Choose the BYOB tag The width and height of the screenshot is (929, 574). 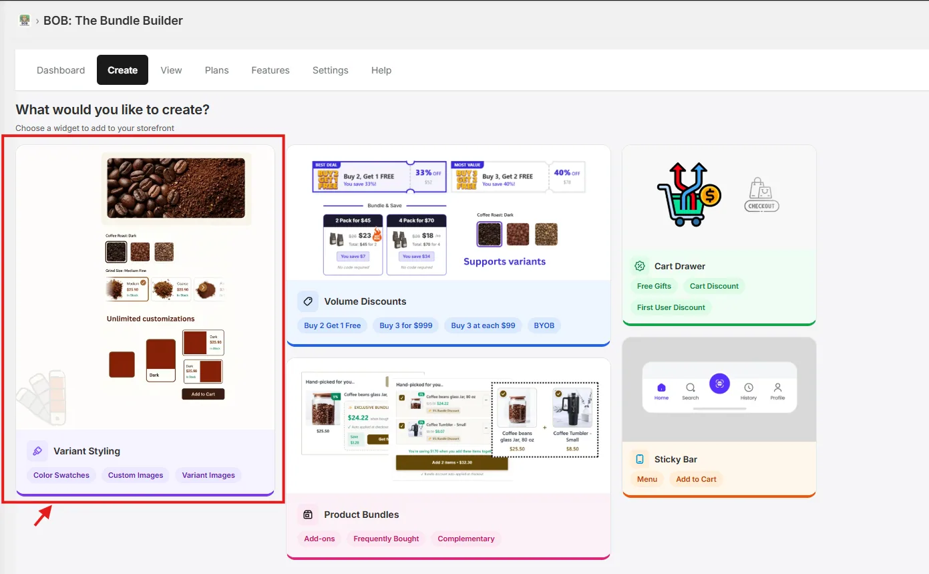pos(544,325)
